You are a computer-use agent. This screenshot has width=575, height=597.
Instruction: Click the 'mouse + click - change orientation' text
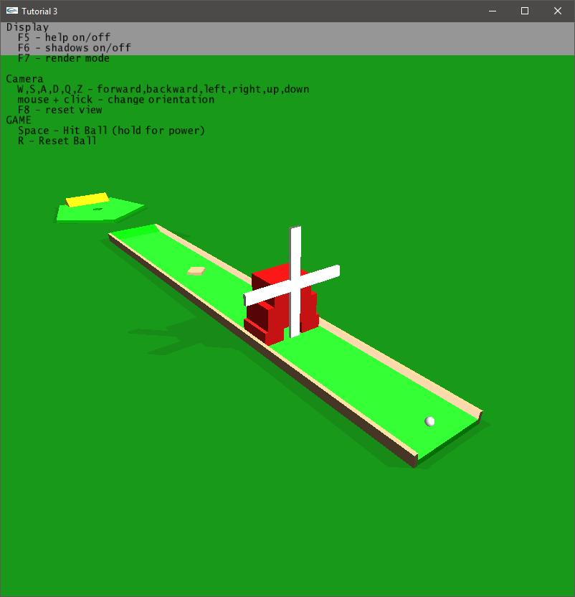115,99
